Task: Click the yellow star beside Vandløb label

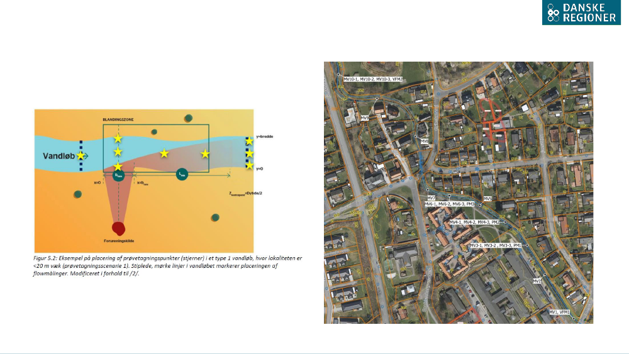Action: tap(81, 155)
